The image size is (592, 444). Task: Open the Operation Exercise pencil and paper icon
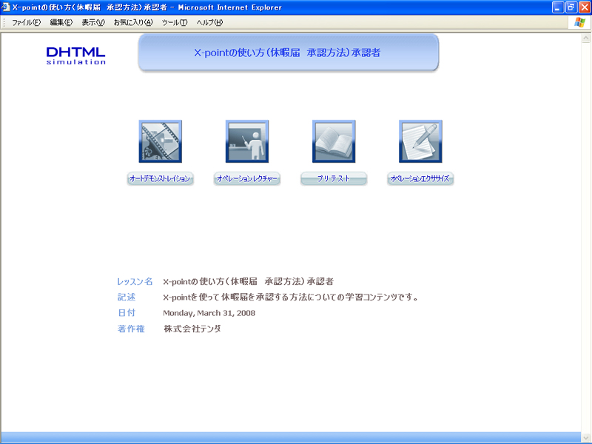pyautogui.click(x=420, y=141)
